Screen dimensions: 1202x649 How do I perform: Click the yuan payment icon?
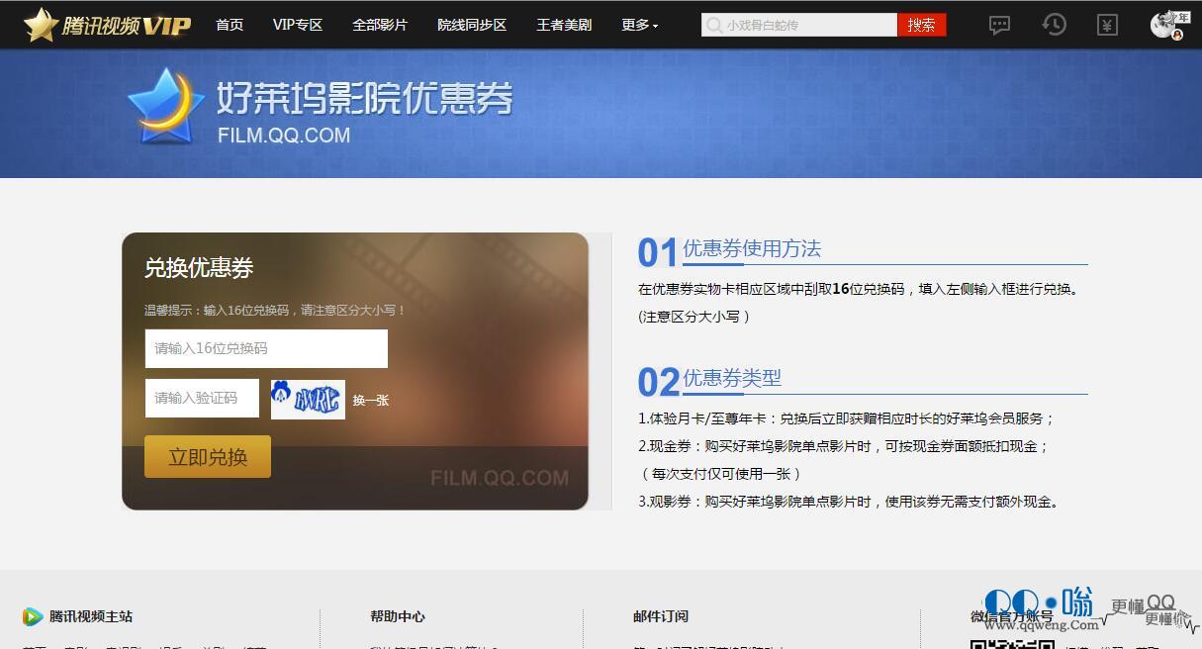tap(1107, 25)
